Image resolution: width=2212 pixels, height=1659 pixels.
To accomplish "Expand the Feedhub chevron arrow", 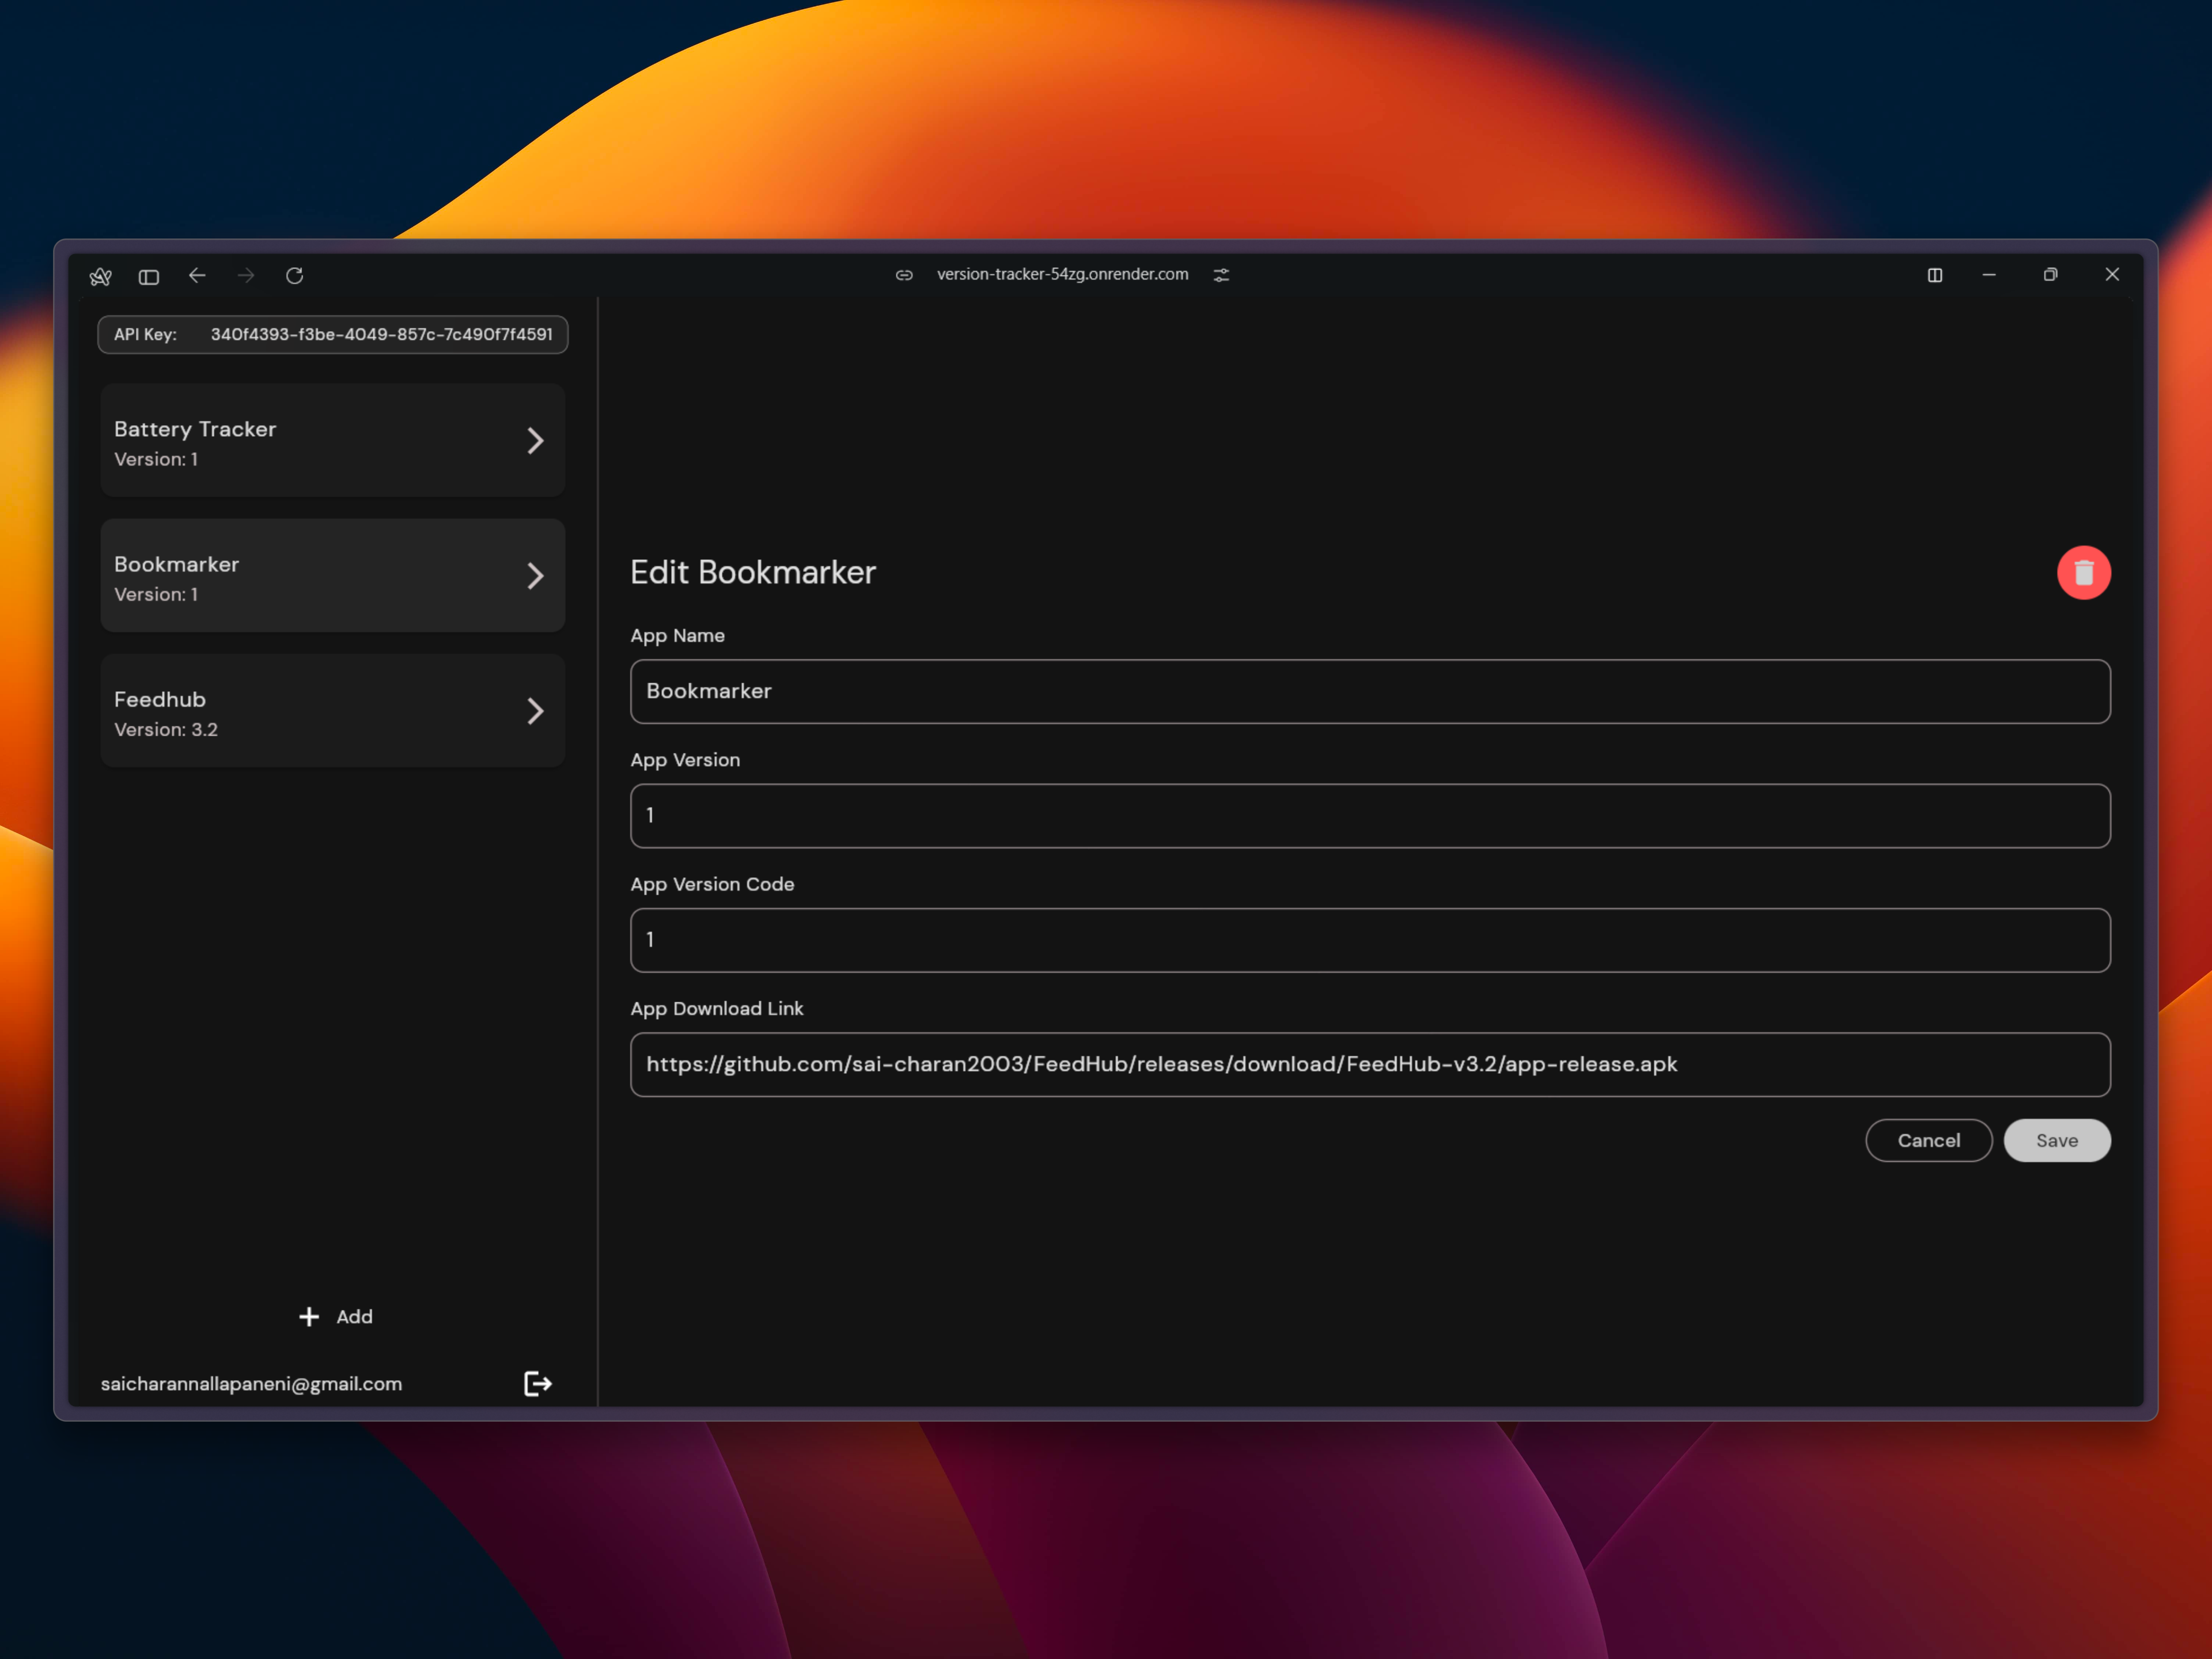I will (x=535, y=711).
